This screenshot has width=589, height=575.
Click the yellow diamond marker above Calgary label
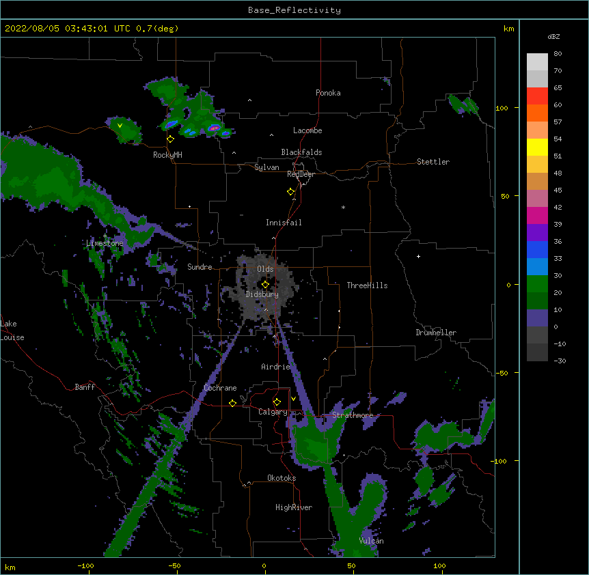tap(277, 402)
